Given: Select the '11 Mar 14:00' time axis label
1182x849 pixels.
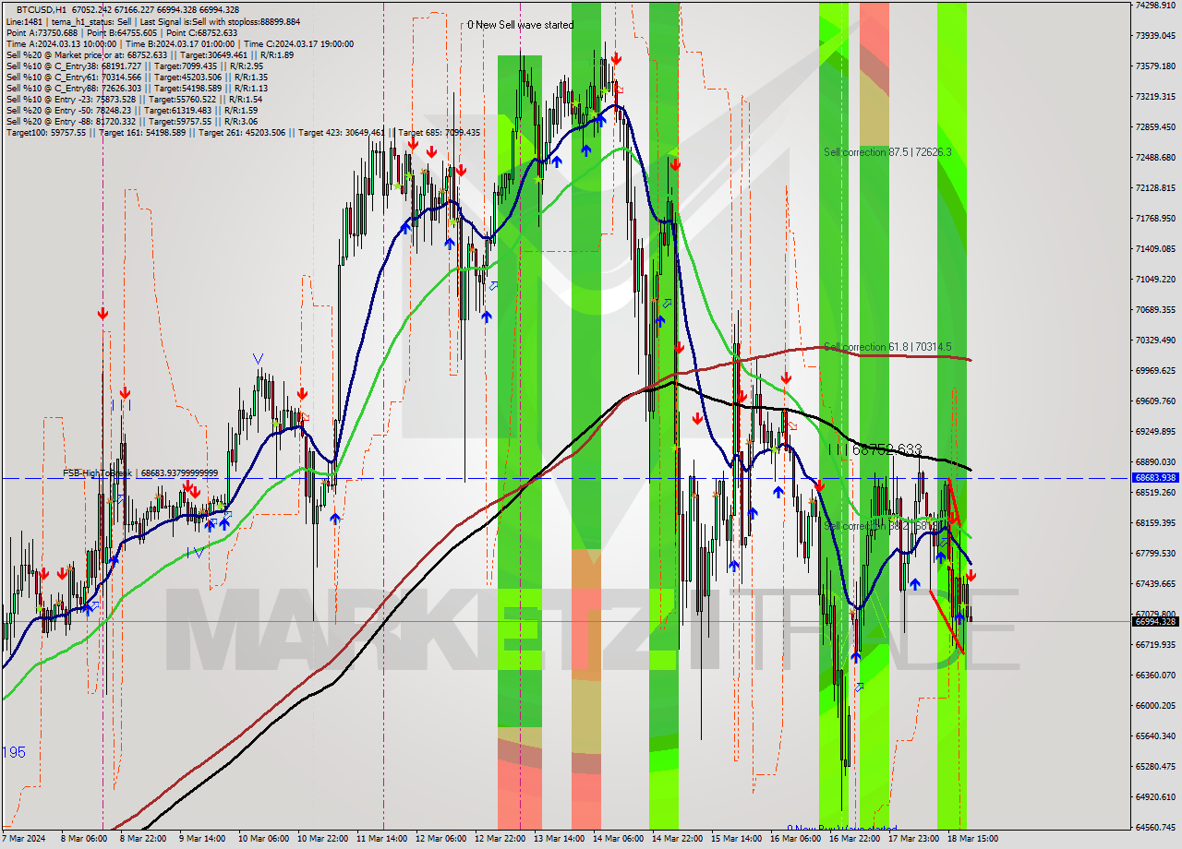Looking at the screenshot, I should click(x=382, y=839).
